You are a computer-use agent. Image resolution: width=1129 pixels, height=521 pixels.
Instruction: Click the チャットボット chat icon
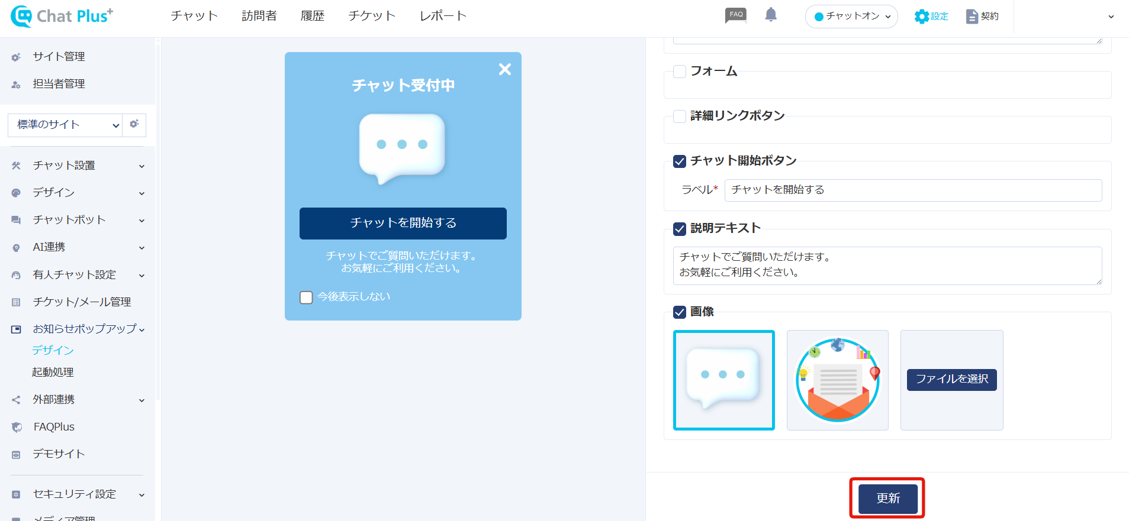(x=16, y=220)
